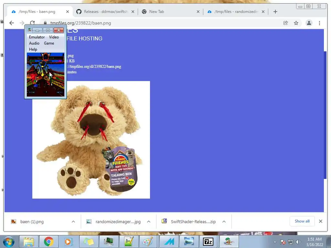Expand options for baen (1).png download
331x248 pixels.
73,222
